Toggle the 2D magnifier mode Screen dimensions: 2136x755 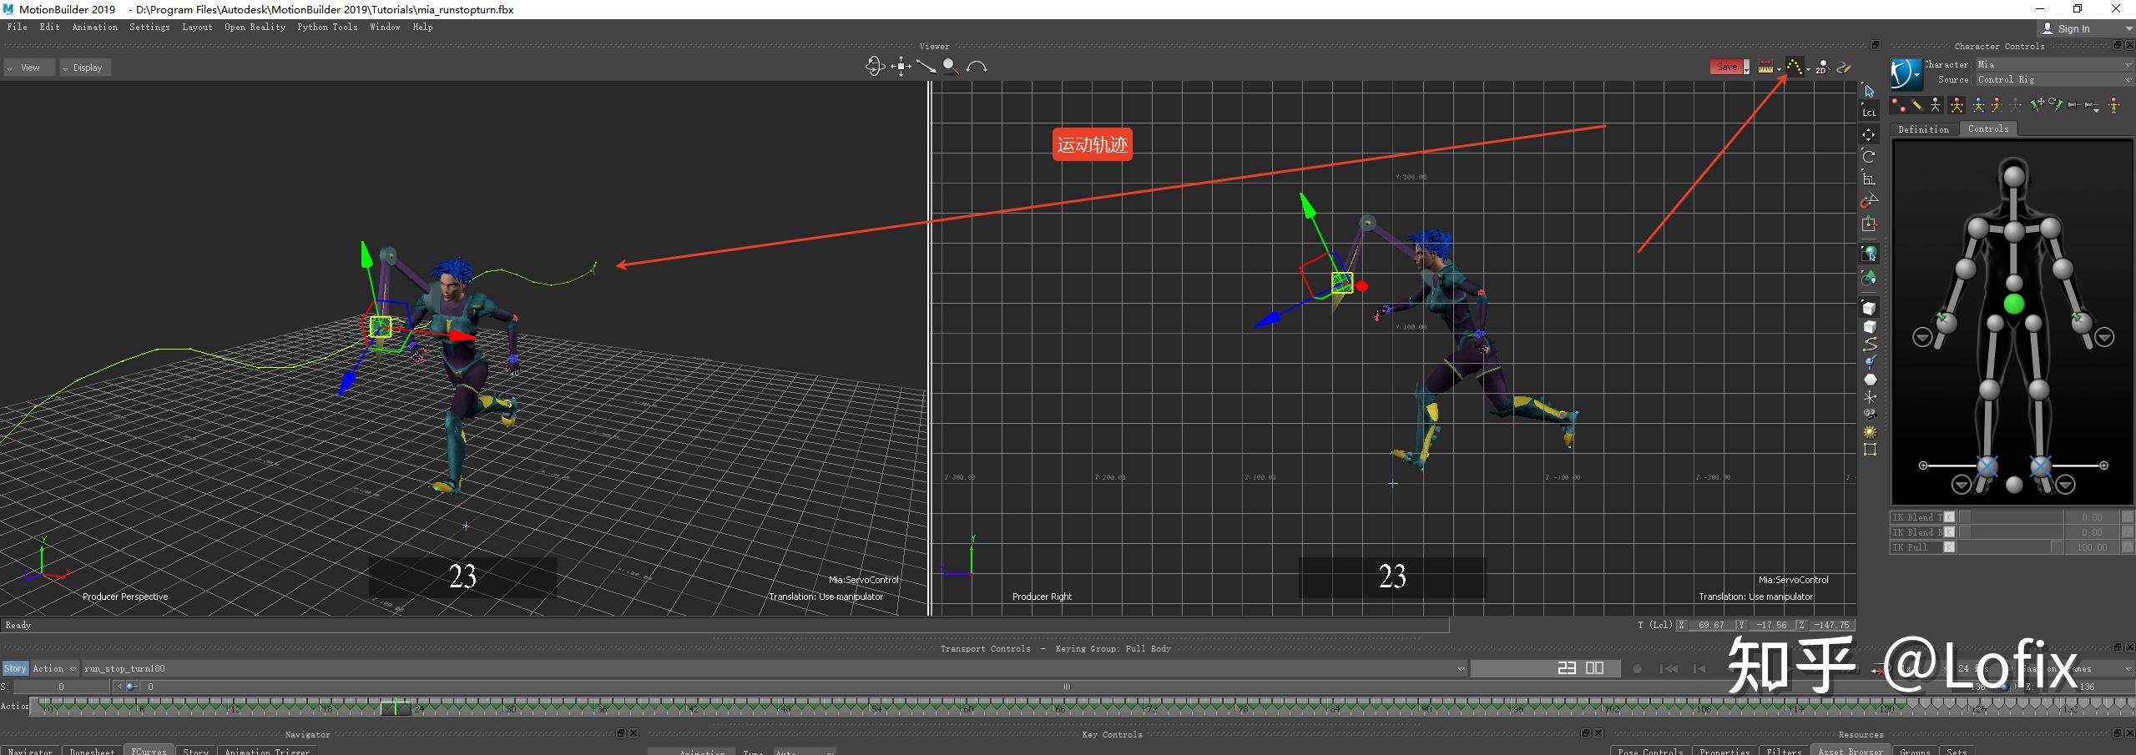[x=1821, y=68]
